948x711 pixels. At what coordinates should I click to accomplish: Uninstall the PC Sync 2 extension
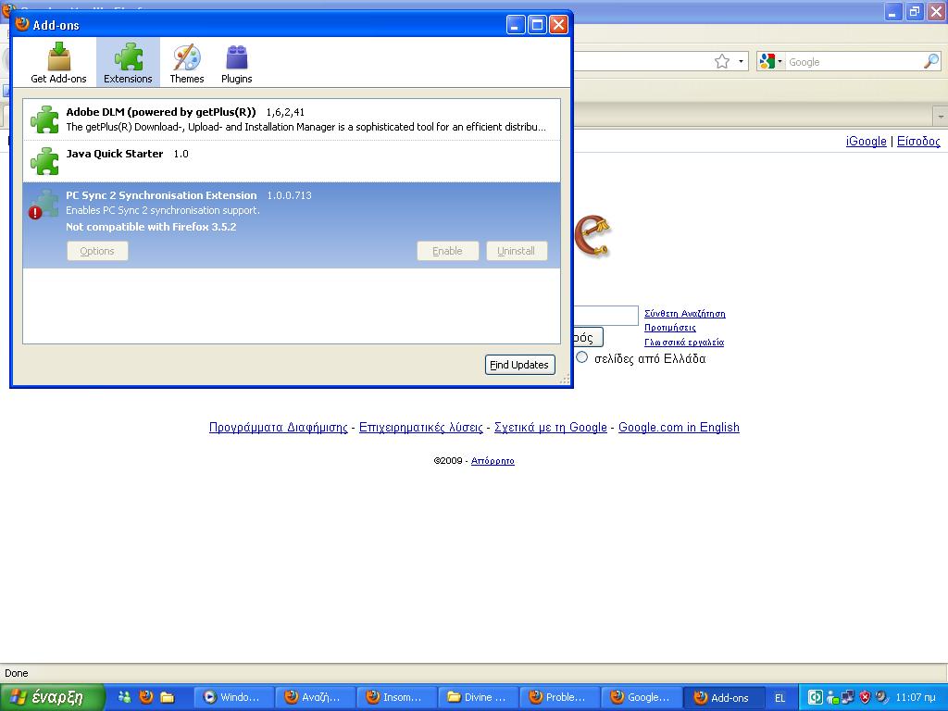pos(517,251)
